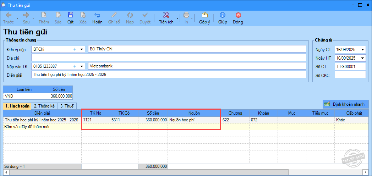Click the Hoãn undo icon
Viewport: 372px width, 176px height.
point(97,15)
